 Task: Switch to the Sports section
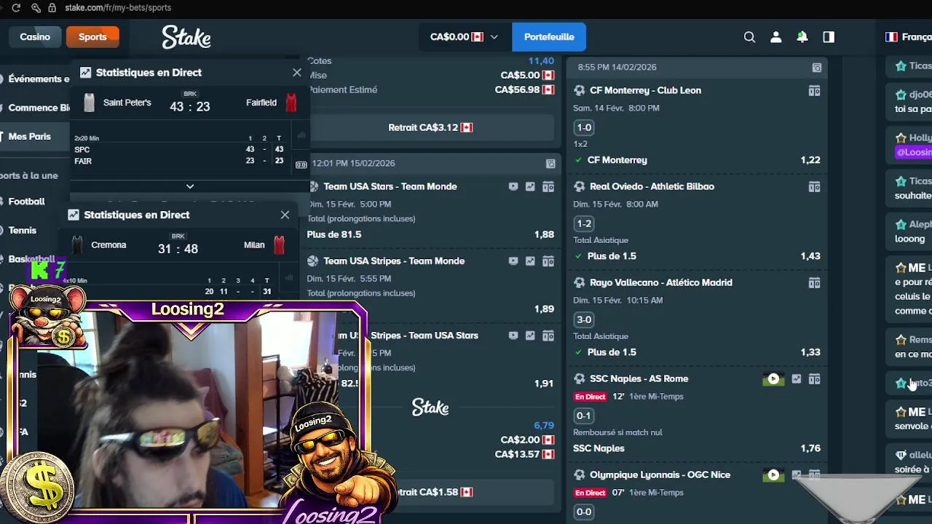pyautogui.click(x=92, y=36)
